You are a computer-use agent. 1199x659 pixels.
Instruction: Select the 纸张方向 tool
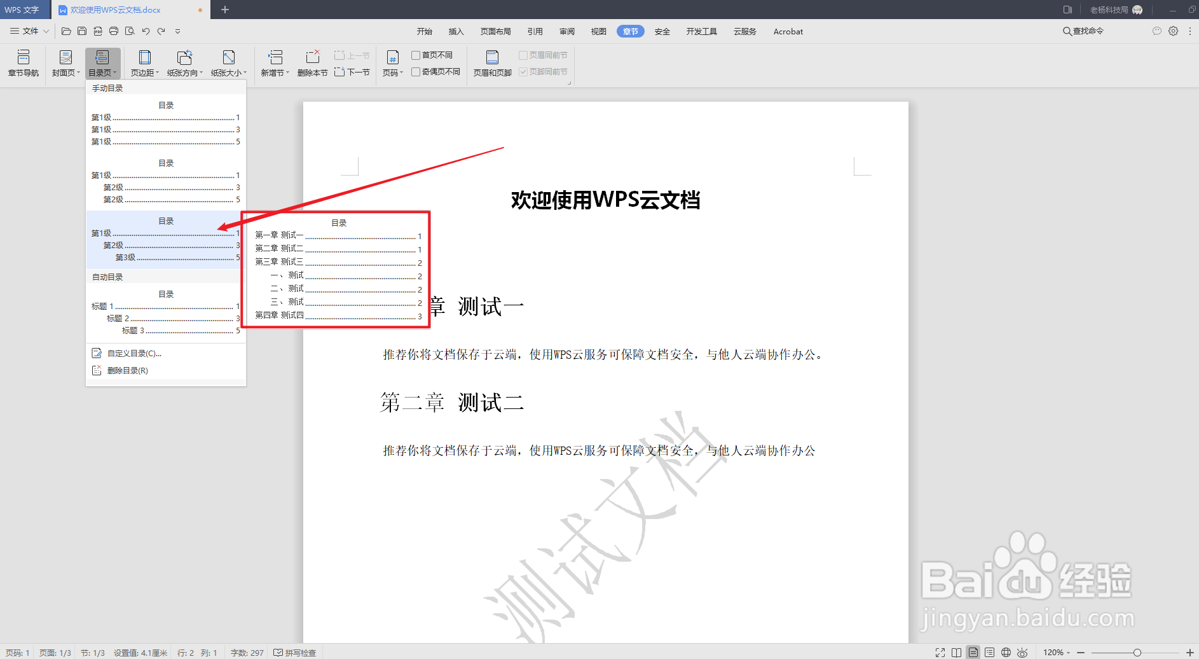(184, 63)
